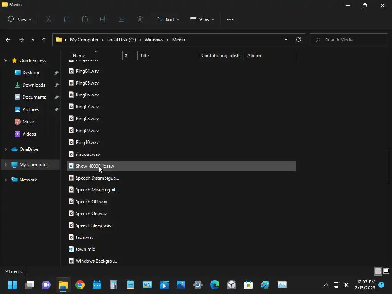Go forward with the forward arrow
392x294 pixels.
pos(21,40)
